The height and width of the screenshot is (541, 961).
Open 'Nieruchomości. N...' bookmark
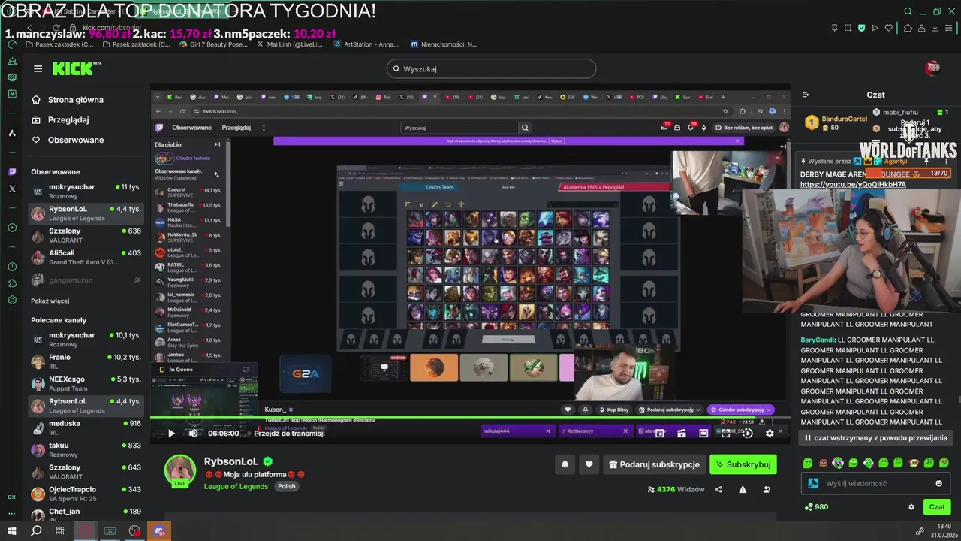pyautogui.click(x=444, y=44)
